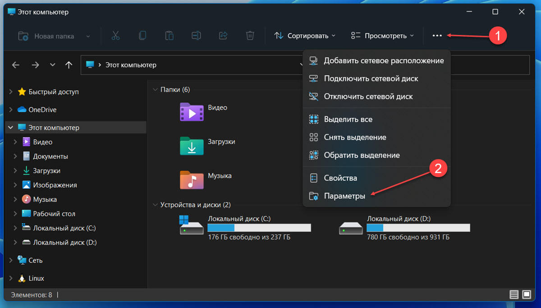The height and width of the screenshot is (308, 541).
Task: Click the window title bar computer icon
Action: (12, 12)
